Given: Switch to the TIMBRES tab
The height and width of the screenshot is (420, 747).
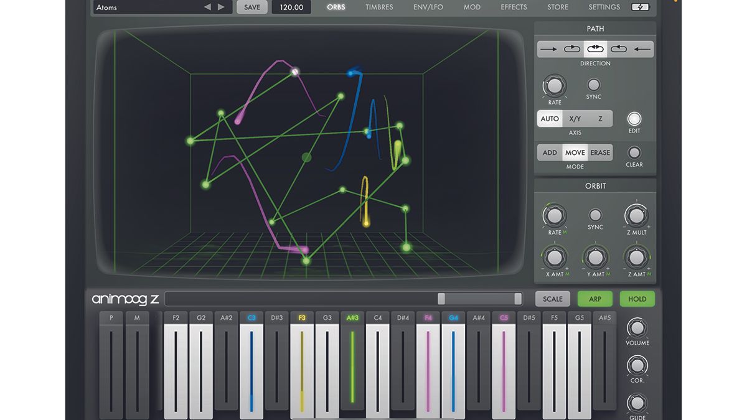Looking at the screenshot, I should 379,7.
